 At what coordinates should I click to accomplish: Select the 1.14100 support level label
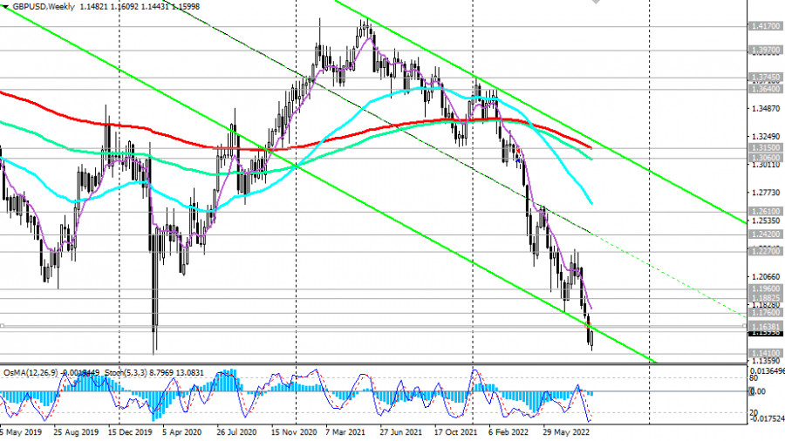(x=765, y=352)
